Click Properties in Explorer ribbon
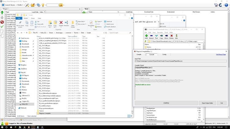The image size is (230, 129). point(91,24)
